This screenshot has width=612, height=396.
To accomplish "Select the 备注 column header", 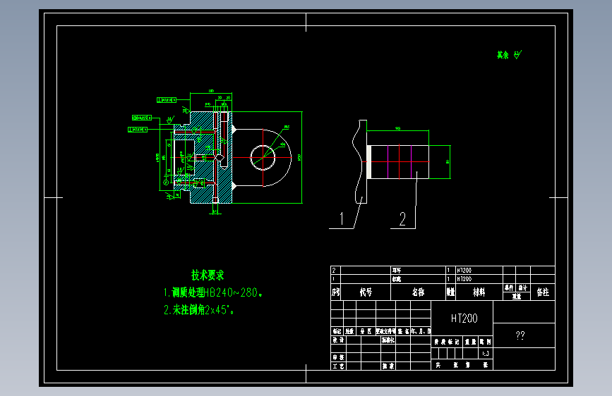I will 543,292.
